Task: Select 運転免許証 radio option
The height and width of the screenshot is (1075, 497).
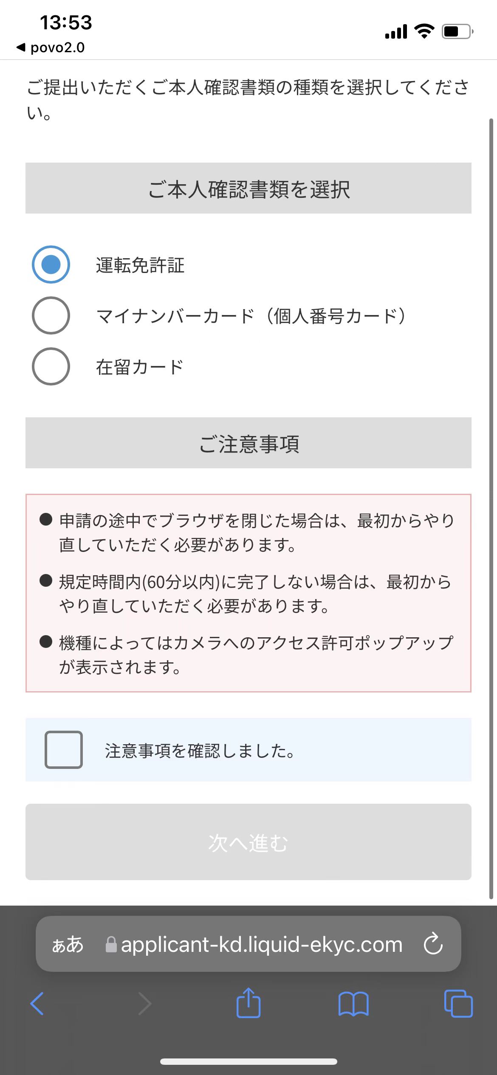Action: pyautogui.click(x=51, y=265)
